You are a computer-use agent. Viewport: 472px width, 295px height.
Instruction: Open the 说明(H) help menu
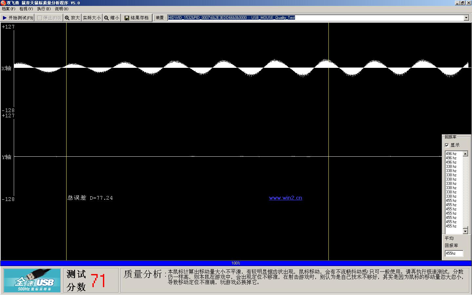click(x=62, y=9)
